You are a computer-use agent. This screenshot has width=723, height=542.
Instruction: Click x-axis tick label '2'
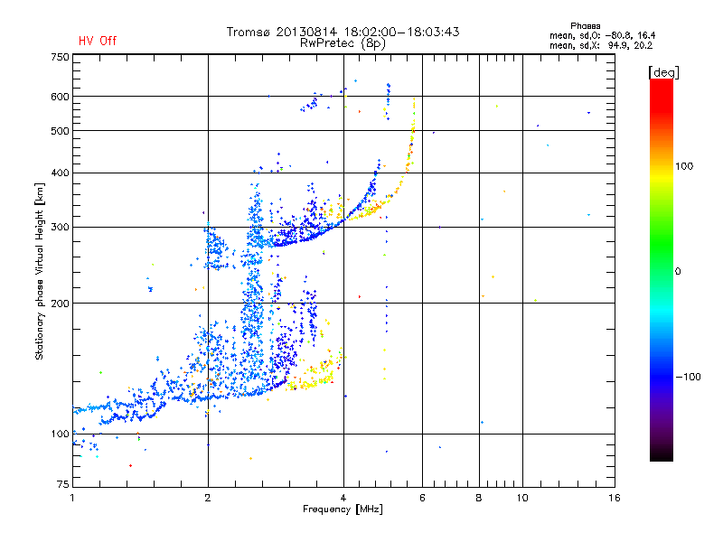click(x=208, y=498)
